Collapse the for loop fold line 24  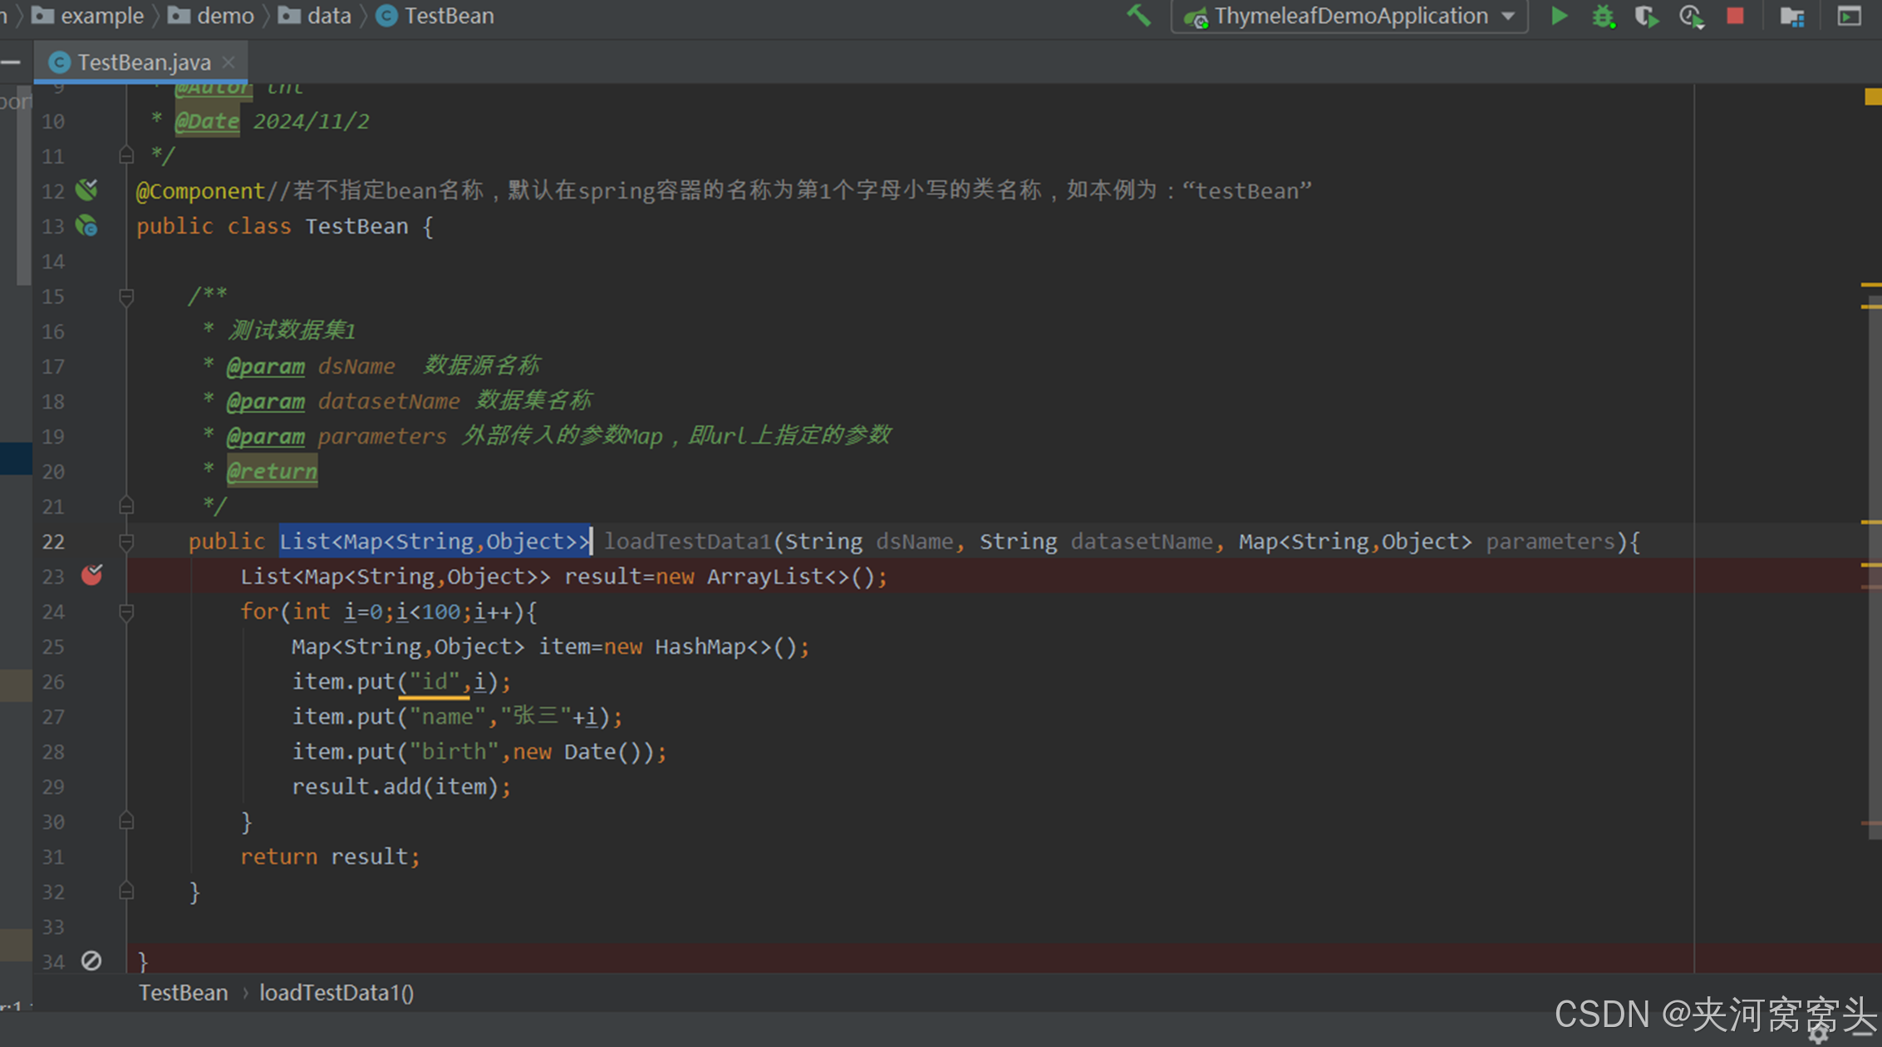126,612
